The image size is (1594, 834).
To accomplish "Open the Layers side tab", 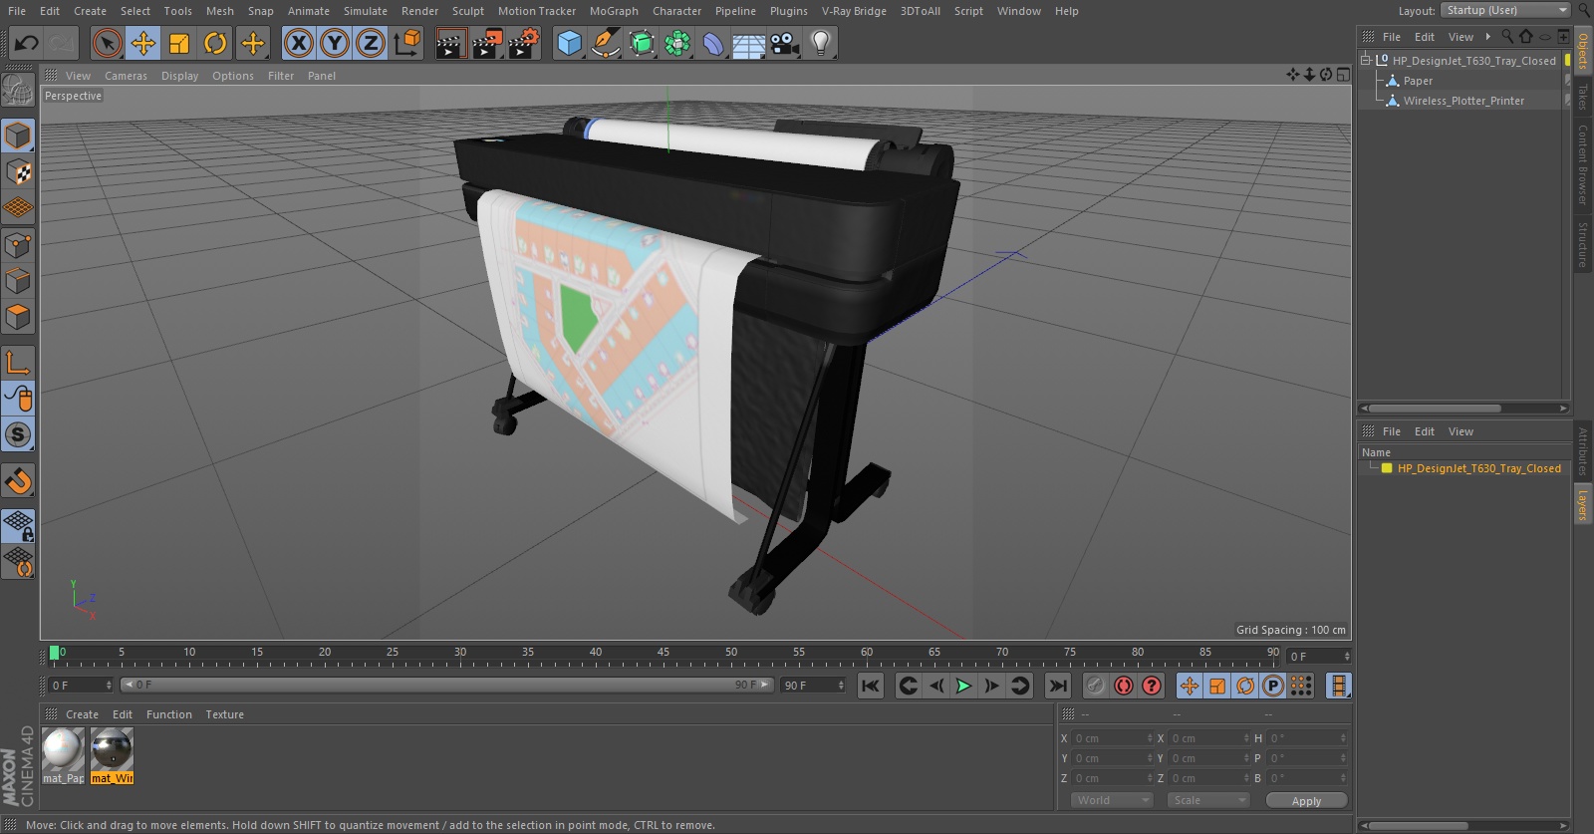I will [1583, 505].
